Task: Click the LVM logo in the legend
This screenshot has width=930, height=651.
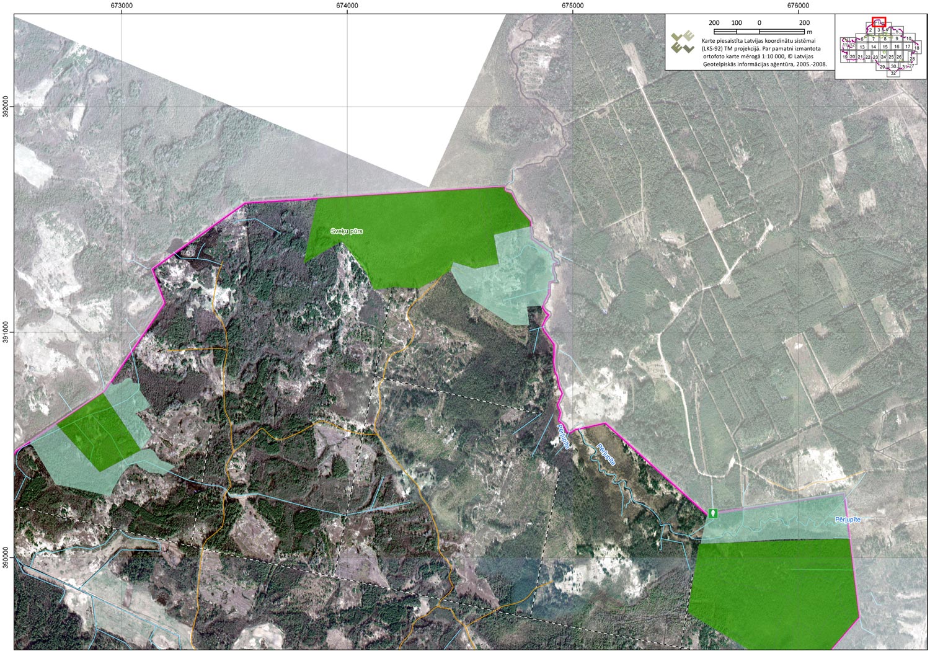Action: point(683,42)
